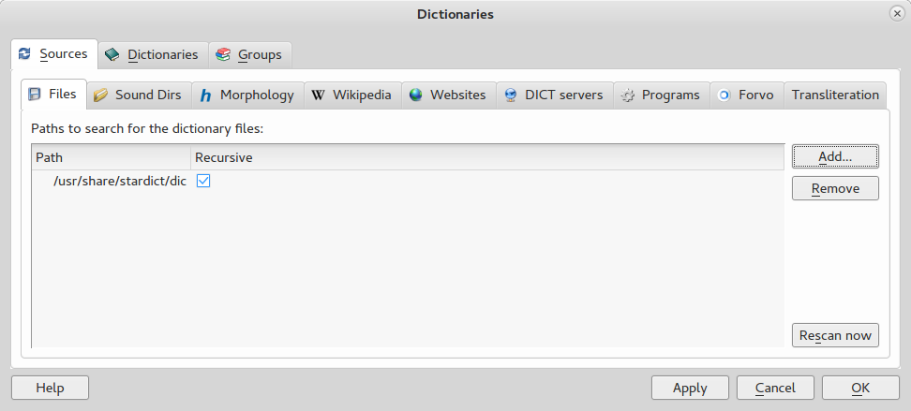Click the Programs gear icon
The height and width of the screenshot is (411, 911).
(x=628, y=95)
